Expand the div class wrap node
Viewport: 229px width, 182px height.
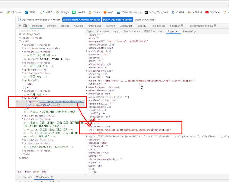point(22,48)
